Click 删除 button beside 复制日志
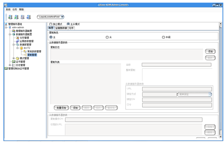The width and height of the screenshot is (224, 143). click(x=210, y=58)
